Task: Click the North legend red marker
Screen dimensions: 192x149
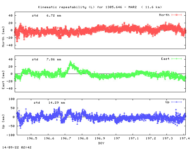Action: [176, 15]
